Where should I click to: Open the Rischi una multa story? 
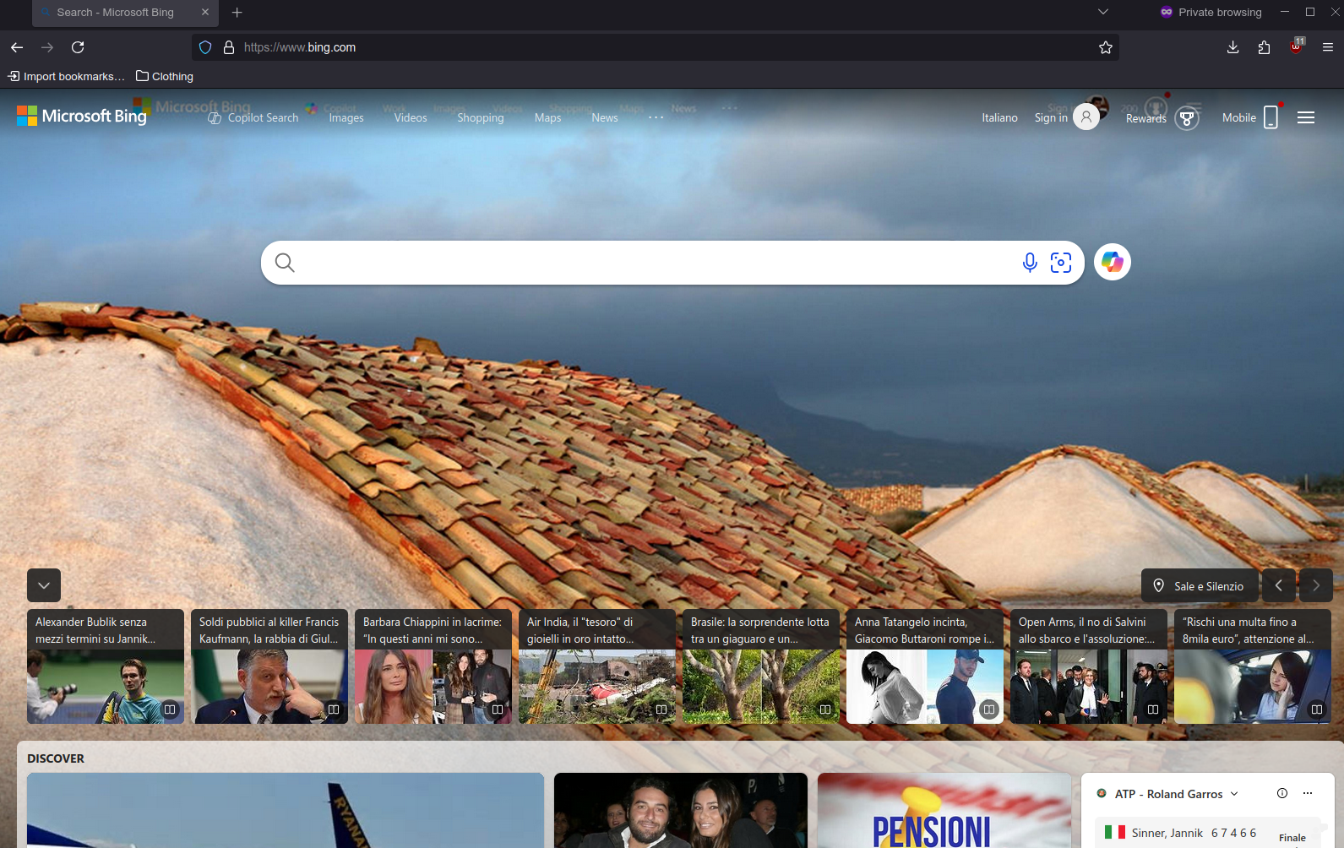pos(1253,666)
